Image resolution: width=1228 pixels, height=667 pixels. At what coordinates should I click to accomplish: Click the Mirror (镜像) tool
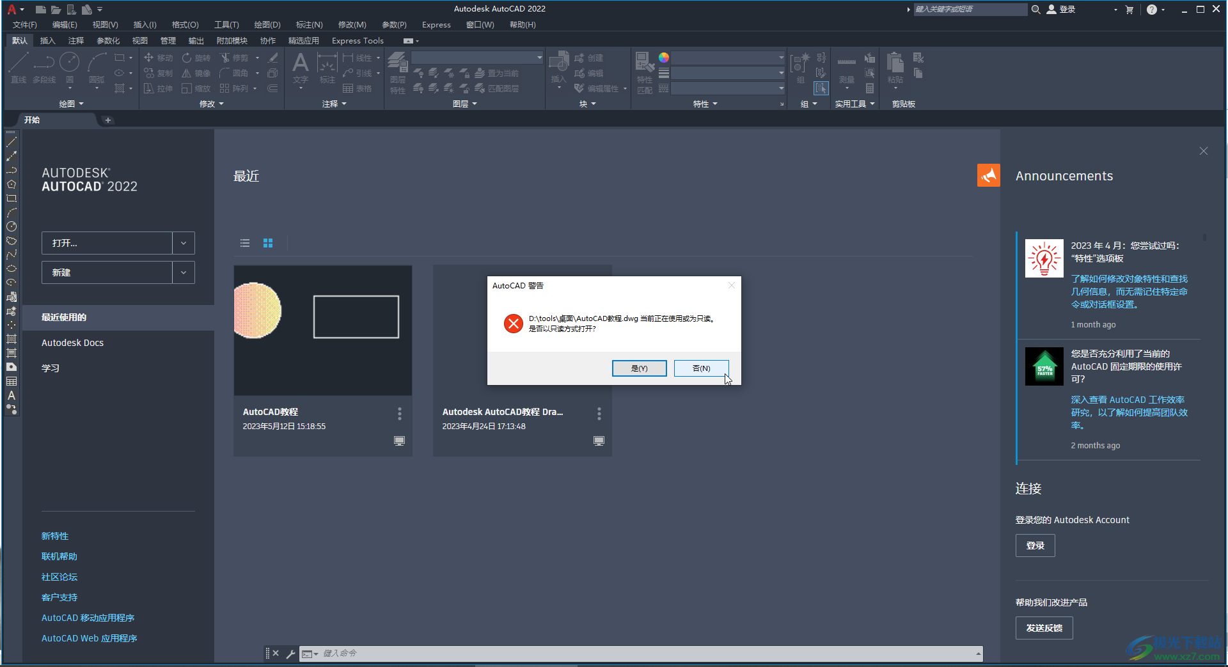[x=196, y=73]
